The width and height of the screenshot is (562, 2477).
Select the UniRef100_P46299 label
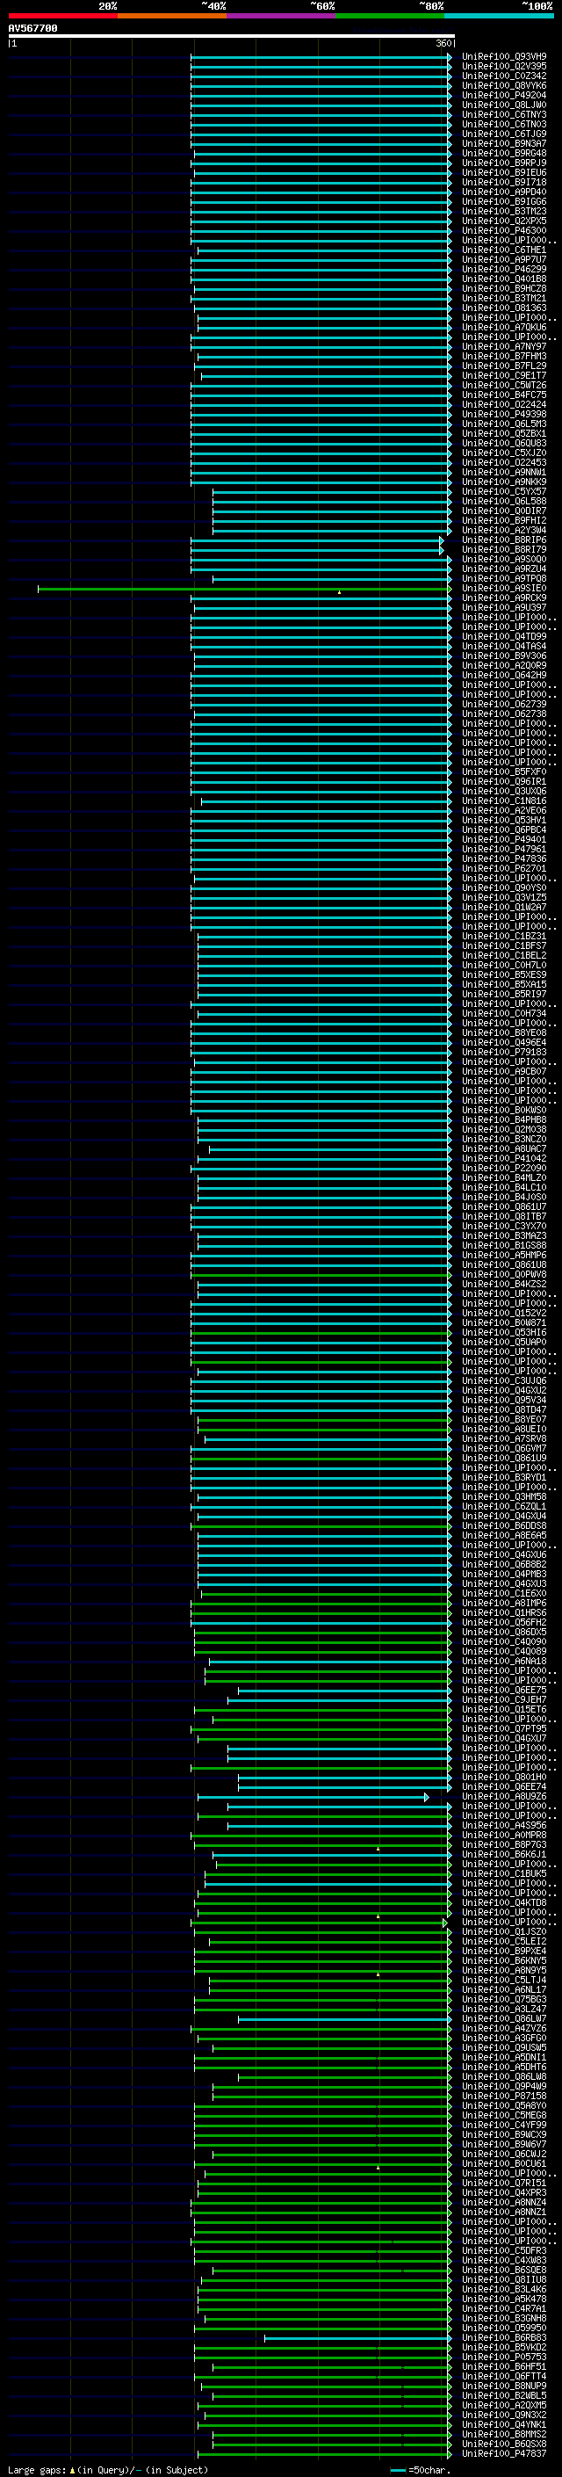pos(504,269)
